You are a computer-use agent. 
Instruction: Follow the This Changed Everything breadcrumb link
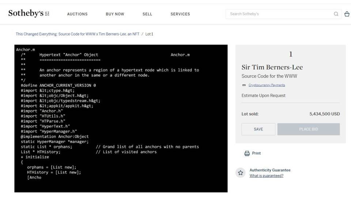click(78, 34)
